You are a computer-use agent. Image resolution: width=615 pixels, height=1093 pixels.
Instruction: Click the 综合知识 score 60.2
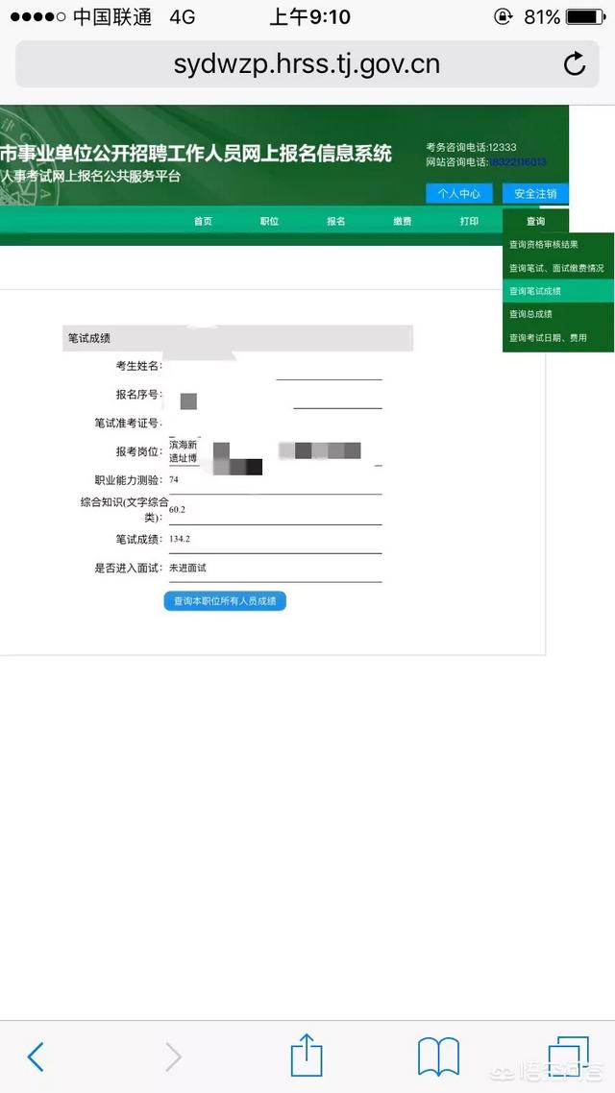(x=177, y=510)
